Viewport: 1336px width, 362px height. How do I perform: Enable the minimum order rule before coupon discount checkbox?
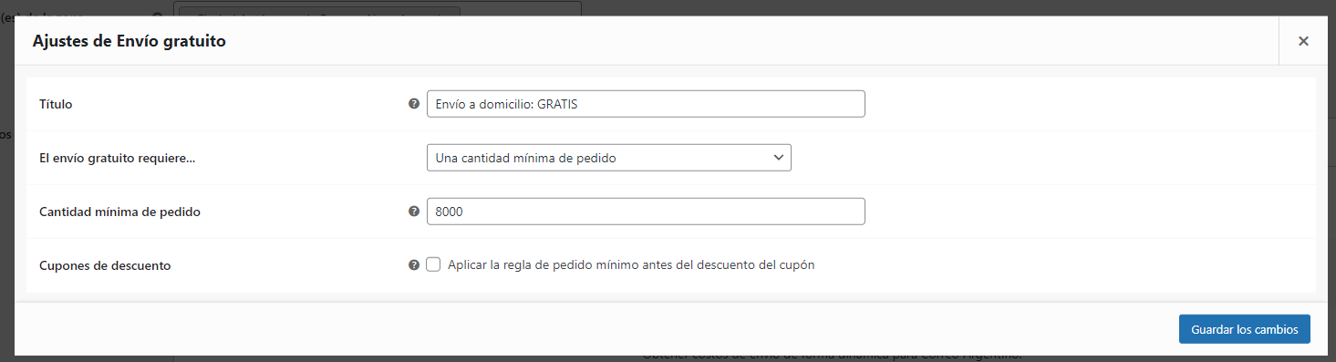[x=433, y=264]
